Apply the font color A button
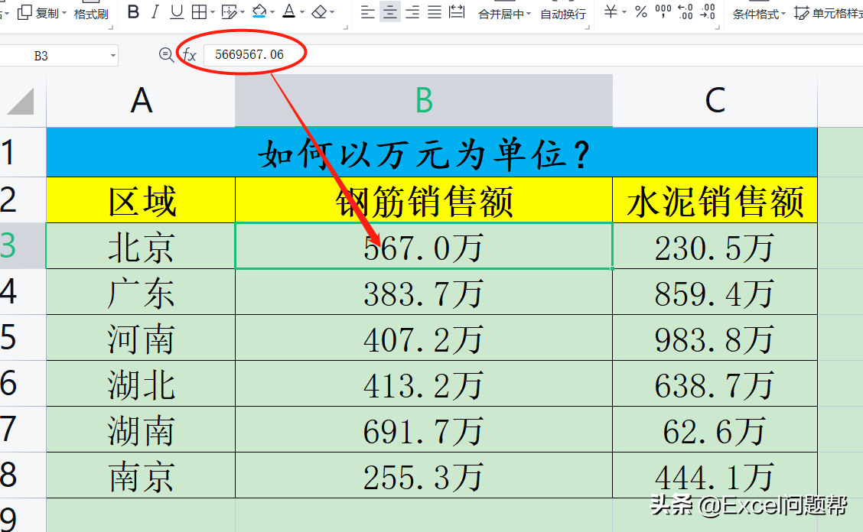The height and width of the screenshot is (532, 863). click(x=289, y=11)
